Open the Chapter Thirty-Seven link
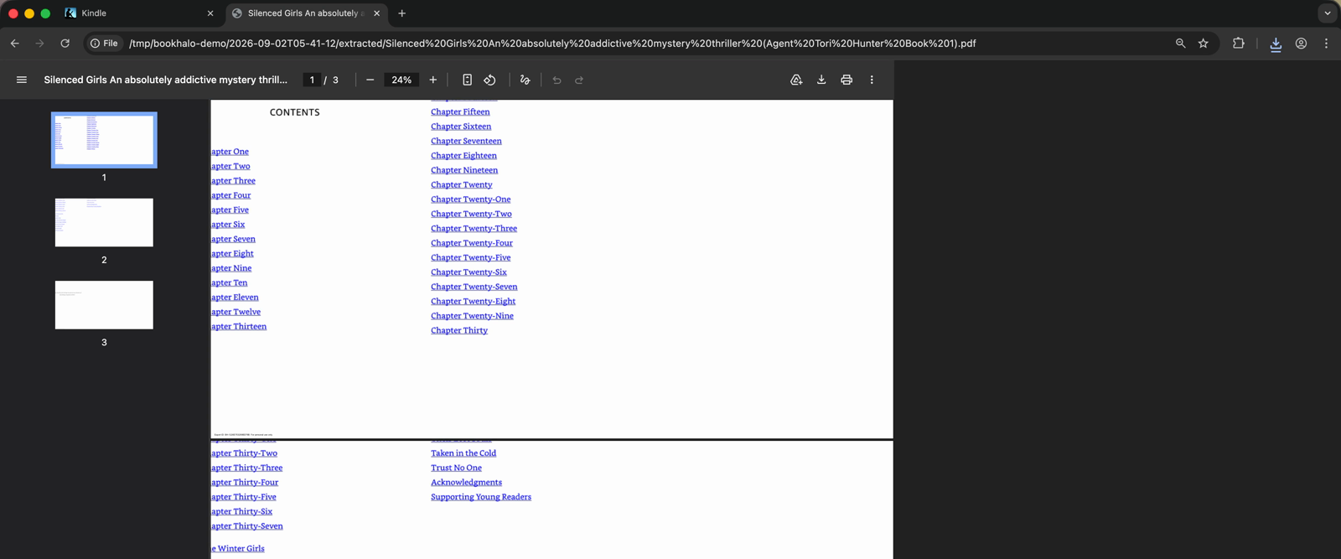 point(247,526)
